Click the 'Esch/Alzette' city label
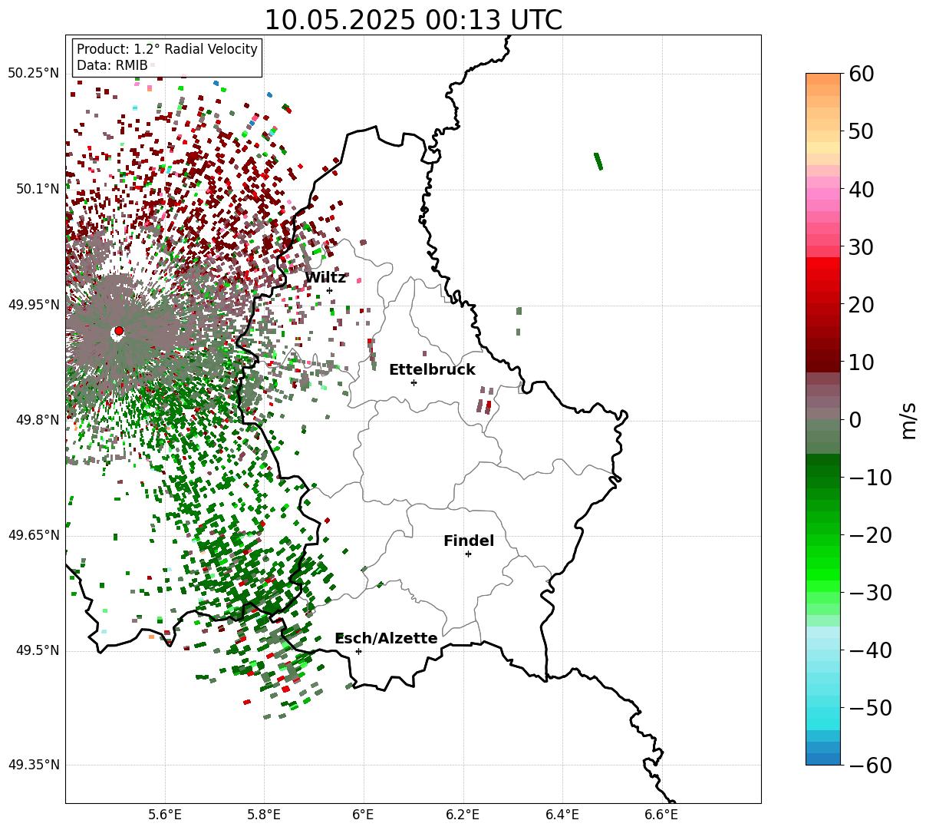Viewport: 926px width, 830px height. [387, 639]
